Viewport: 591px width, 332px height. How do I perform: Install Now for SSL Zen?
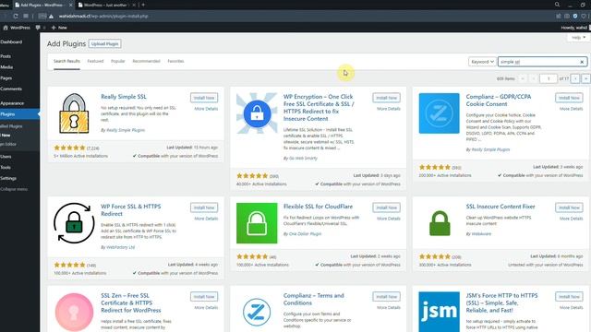coord(204,297)
